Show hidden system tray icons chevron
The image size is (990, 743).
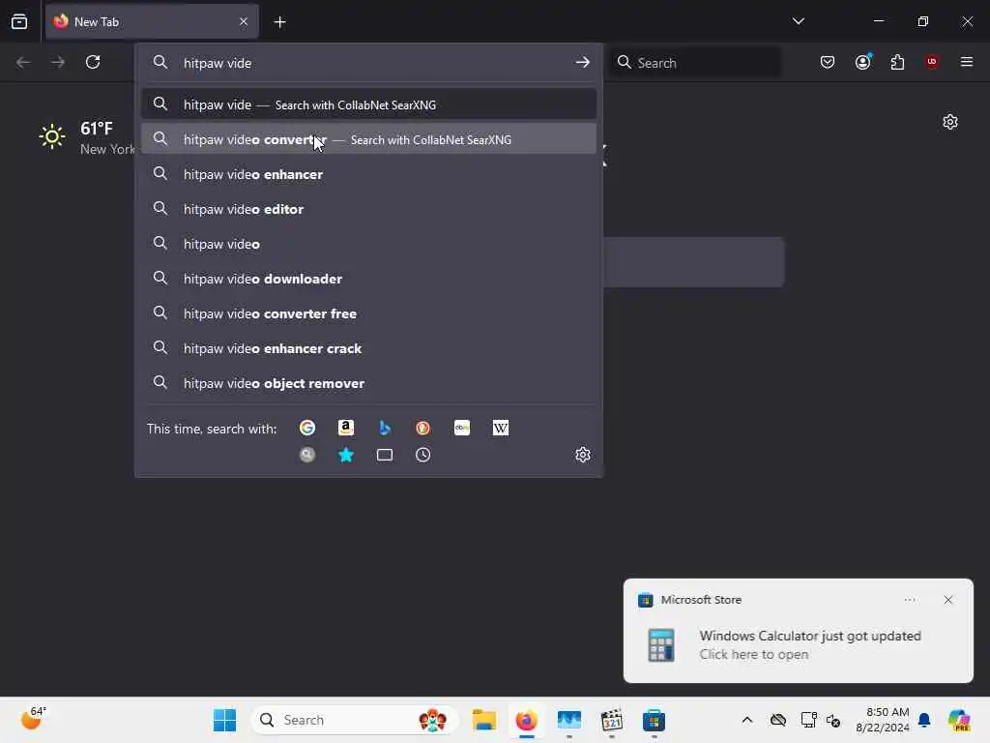point(747,720)
